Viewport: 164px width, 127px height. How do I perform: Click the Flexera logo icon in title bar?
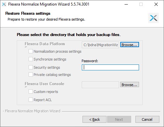click(x=4, y=4)
